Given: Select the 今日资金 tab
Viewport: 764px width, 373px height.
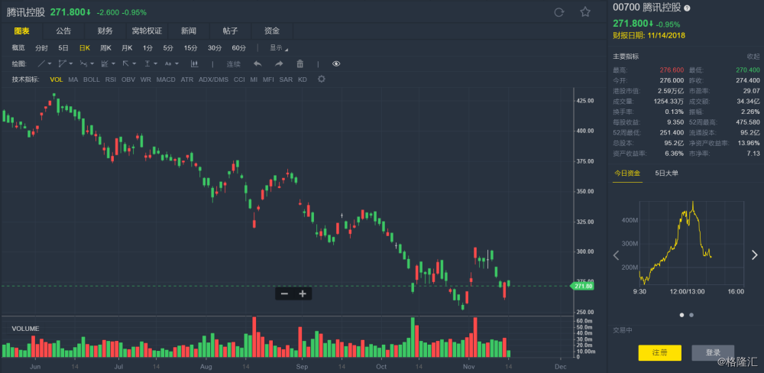Looking at the screenshot, I should (x=627, y=173).
